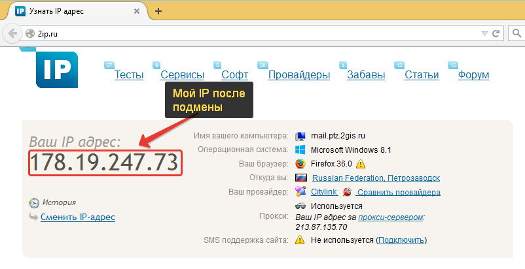Click the Russian flag icon
The width and height of the screenshot is (525, 269).
point(301,178)
